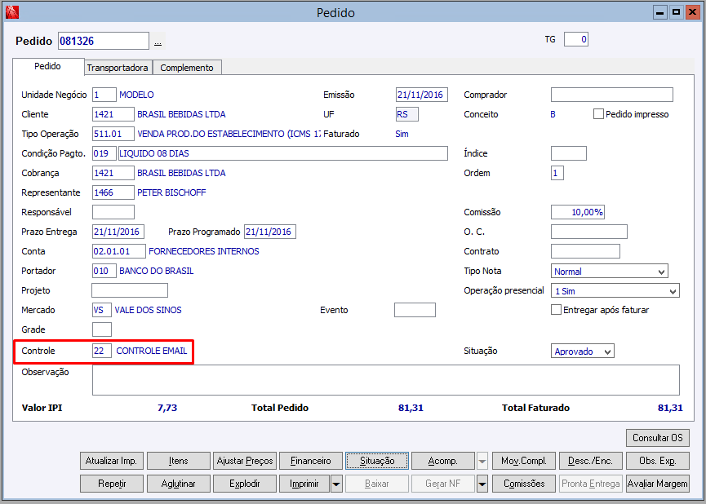This screenshot has height=504, width=706.
Task: Expand the Tipo Nota dropdown
Action: coord(609,272)
